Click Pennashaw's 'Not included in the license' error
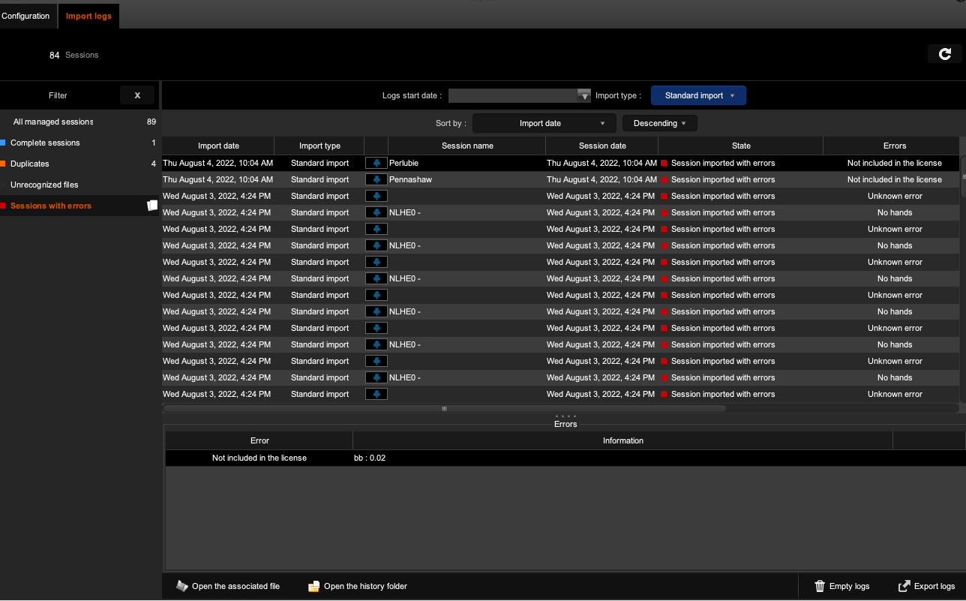 tap(894, 179)
